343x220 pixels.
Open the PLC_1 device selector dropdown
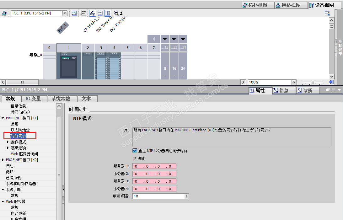click(65, 13)
